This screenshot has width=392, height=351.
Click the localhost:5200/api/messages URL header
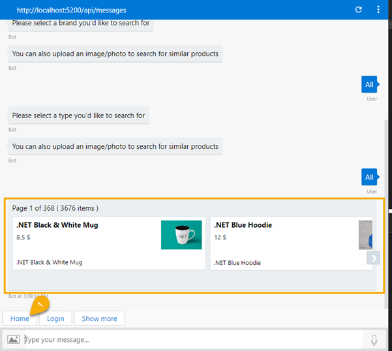pos(72,10)
